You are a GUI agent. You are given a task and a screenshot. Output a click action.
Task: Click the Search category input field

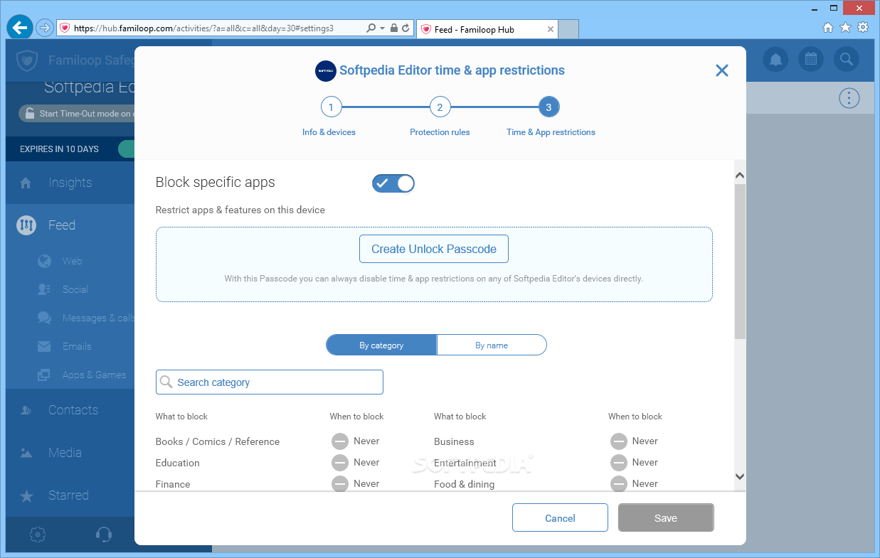[x=270, y=382]
